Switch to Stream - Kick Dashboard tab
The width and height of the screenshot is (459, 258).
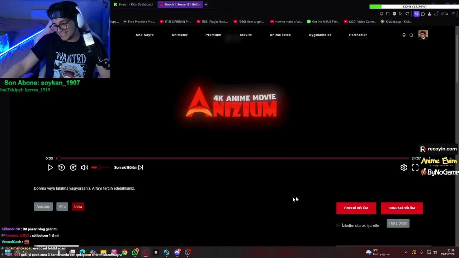click(x=133, y=4)
